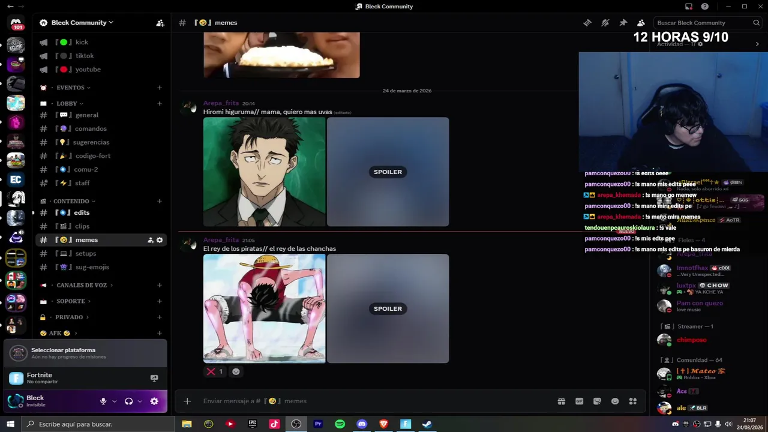Image resolution: width=768 pixels, height=432 pixels.
Task: Create channel with plus next to SOPORTE
Action: [x=160, y=301]
